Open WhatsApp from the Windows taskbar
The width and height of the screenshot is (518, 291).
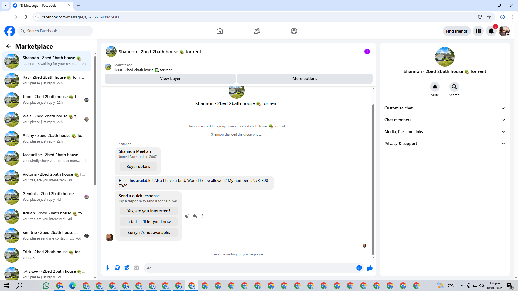point(46,286)
